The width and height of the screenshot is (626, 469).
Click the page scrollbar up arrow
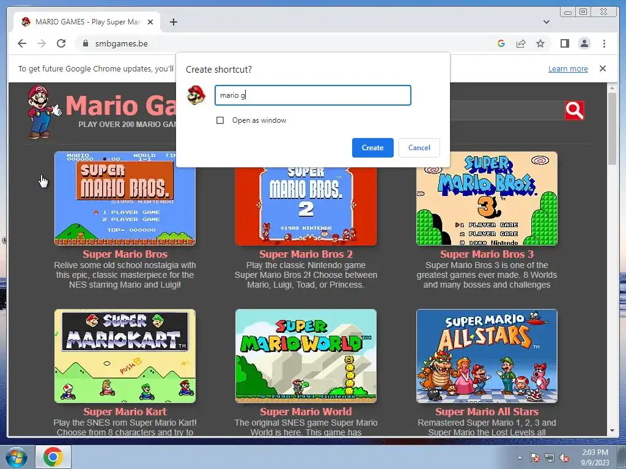click(612, 87)
